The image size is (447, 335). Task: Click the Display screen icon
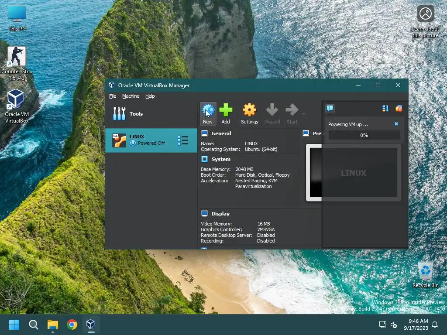[x=204, y=213]
